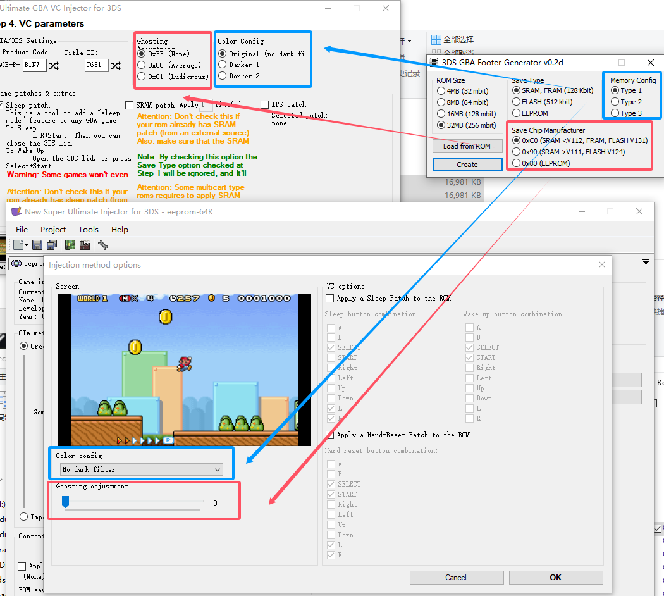664x596 pixels.
Task: Enable Apply a Hard-Reset Patch to the ROM
Action: point(329,435)
